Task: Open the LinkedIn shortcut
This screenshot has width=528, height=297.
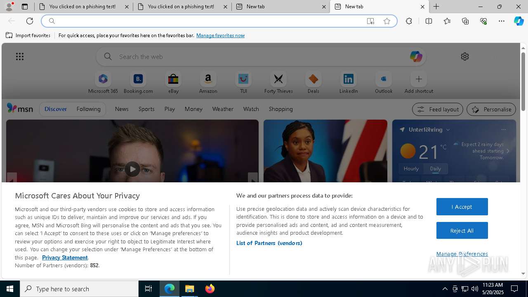Action: coord(349,83)
